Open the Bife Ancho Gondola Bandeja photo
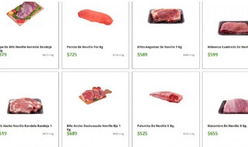Screen dimensions: 248x147 click(25, 106)
